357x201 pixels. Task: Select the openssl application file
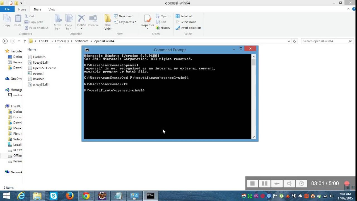[x=38, y=73]
